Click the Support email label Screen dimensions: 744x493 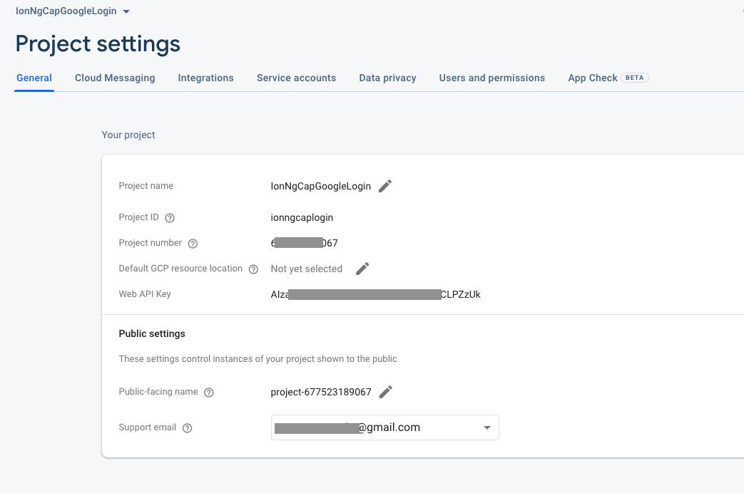(x=148, y=427)
